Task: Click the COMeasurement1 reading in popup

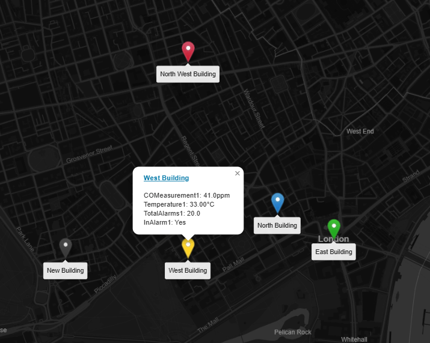Action: click(x=186, y=195)
